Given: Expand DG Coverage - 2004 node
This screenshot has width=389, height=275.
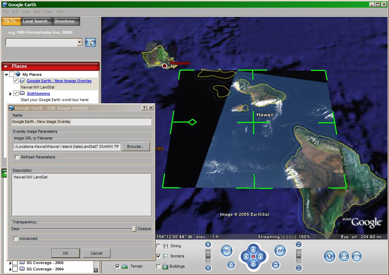Looking at the screenshot, I should click(10, 269).
